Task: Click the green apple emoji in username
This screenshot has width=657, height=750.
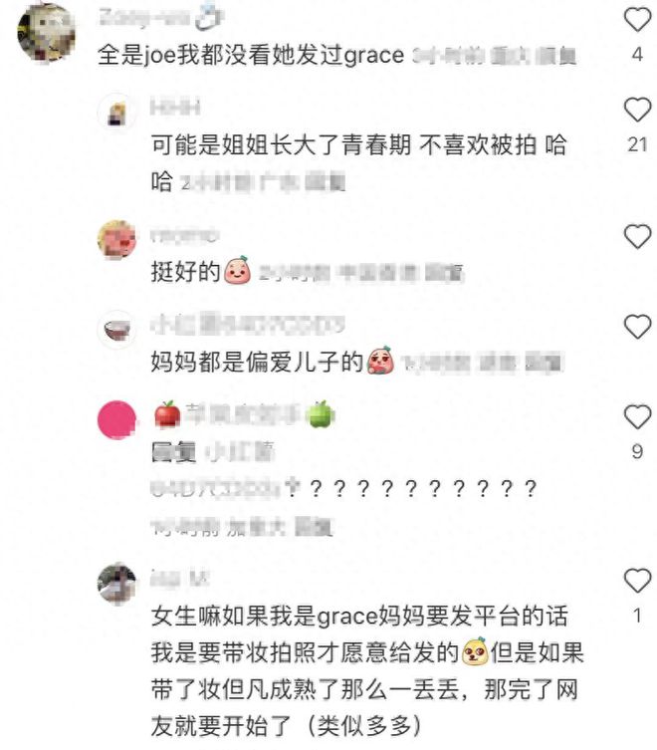Action: pos(321,414)
